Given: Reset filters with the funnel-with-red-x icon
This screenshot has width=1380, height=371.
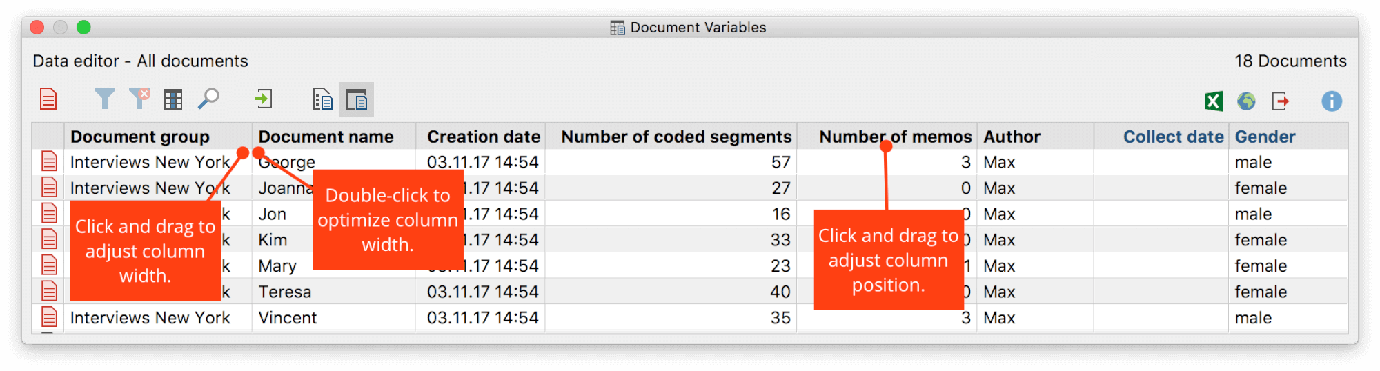Looking at the screenshot, I should [140, 99].
